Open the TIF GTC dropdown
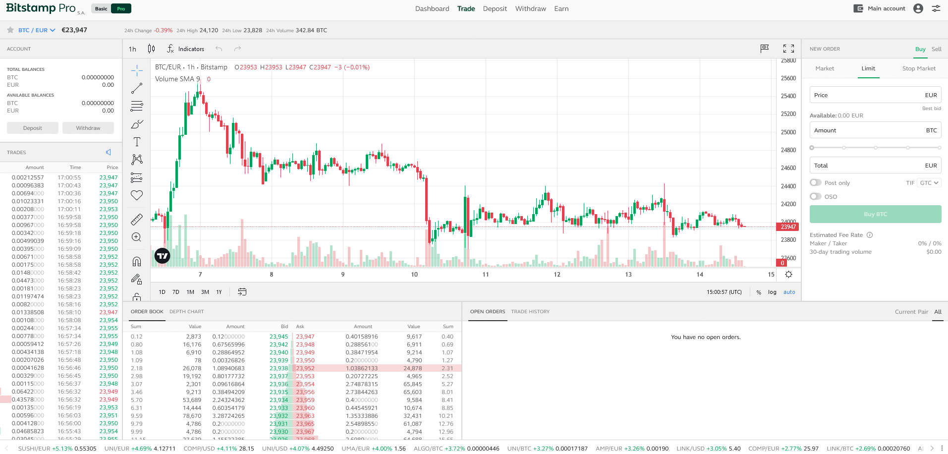This screenshot has width=948, height=454. pyautogui.click(x=929, y=183)
